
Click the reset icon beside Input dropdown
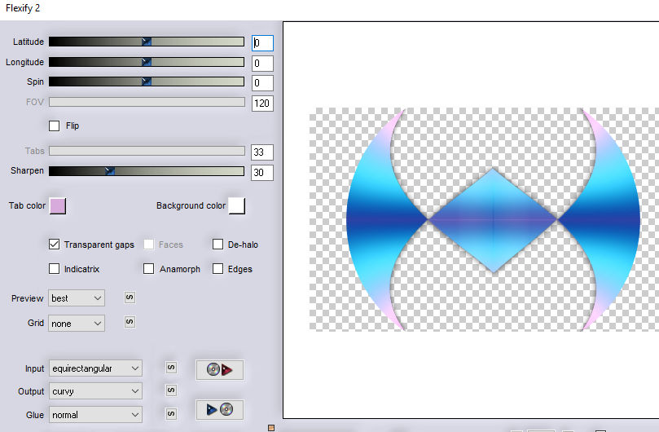tap(171, 368)
